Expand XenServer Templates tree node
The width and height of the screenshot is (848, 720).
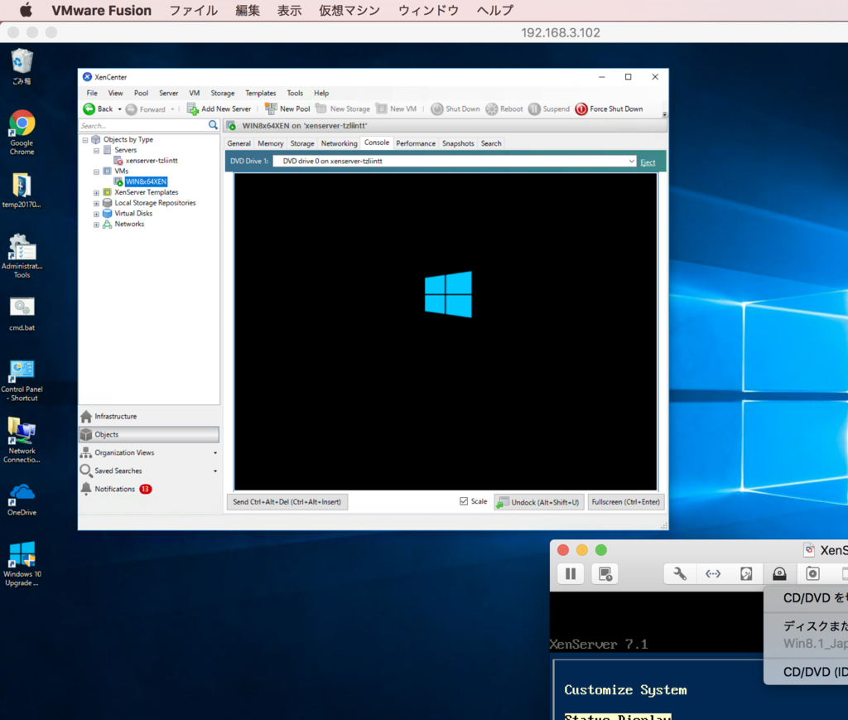(96, 192)
